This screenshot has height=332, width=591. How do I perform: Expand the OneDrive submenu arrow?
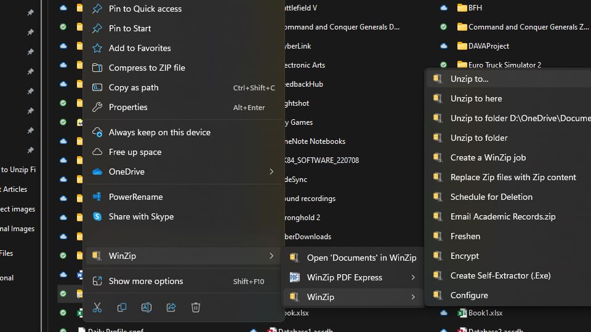tap(271, 172)
